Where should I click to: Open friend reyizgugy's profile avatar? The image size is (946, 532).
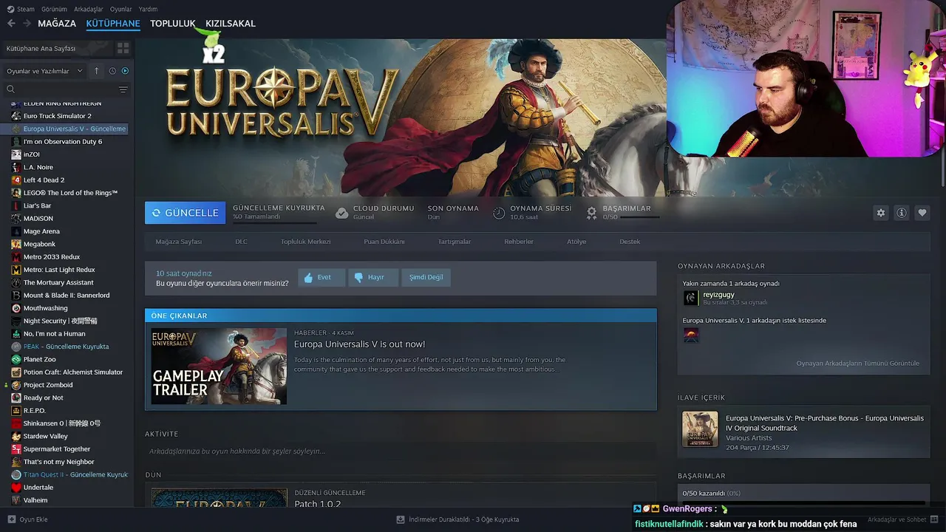click(691, 298)
